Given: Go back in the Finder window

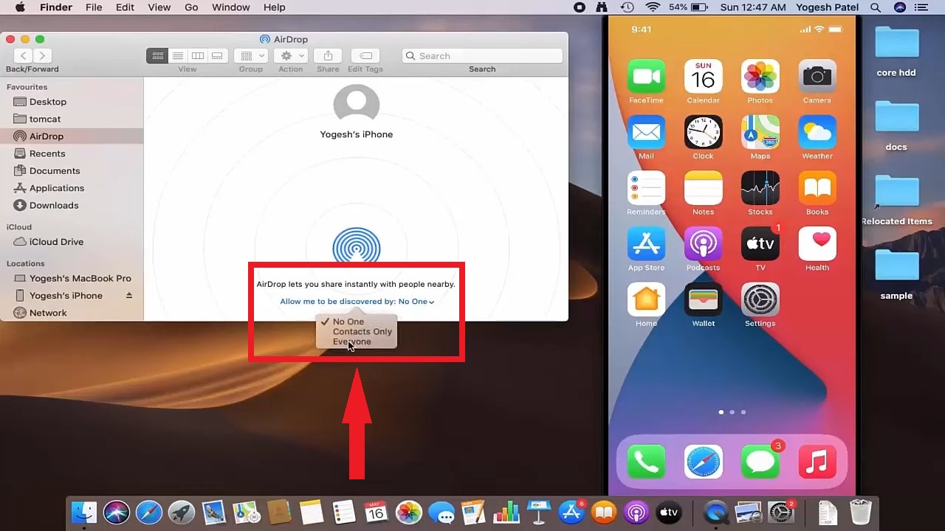Looking at the screenshot, I should click(x=24, y=56).
